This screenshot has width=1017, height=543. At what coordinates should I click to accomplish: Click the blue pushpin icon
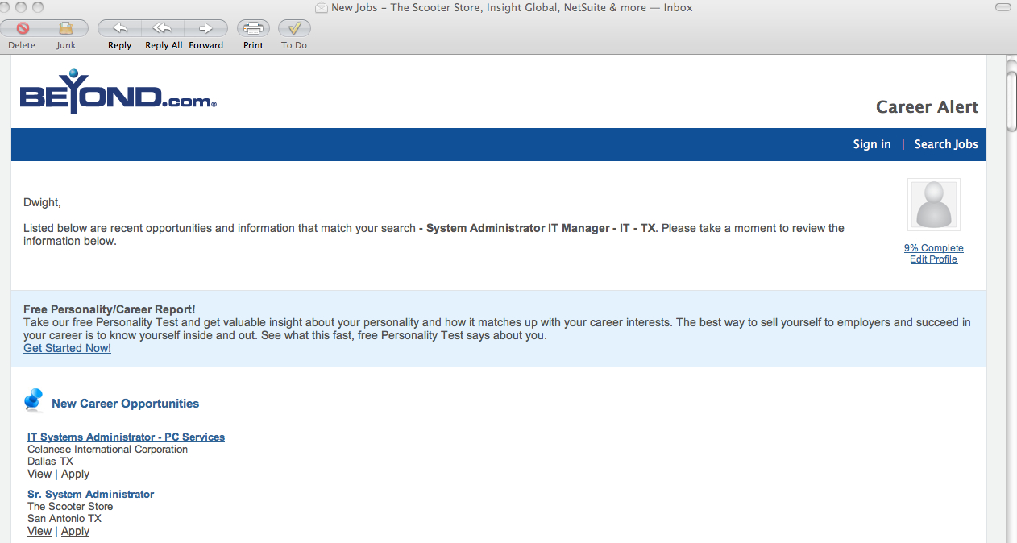pyautogui.click(x=34, y=400)
